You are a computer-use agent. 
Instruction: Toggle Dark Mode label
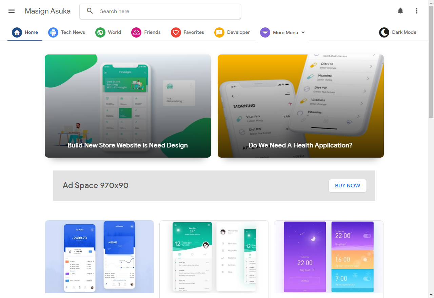coord(404,32)
